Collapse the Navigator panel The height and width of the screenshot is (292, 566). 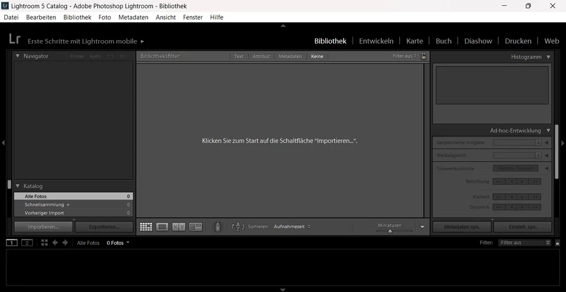[x=17, y=56]
